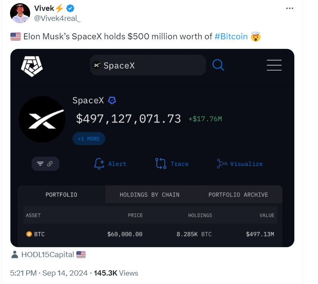318x284 pixels.
Task: Click the Trace icon
Action: [x=160, y=163]
